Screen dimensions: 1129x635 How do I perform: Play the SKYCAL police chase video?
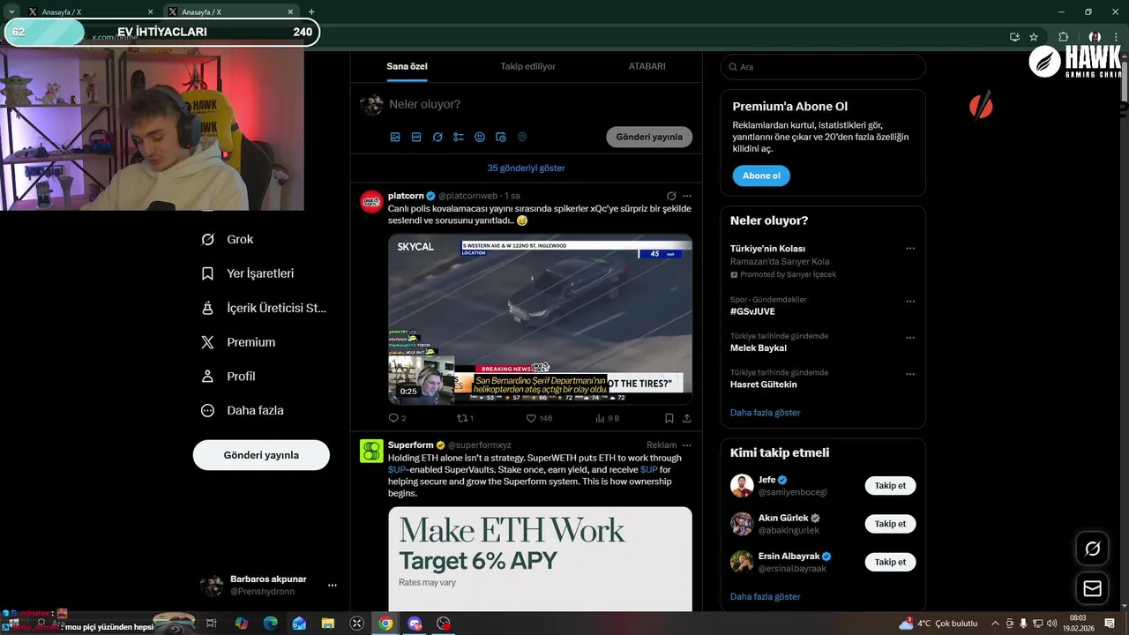540,318
